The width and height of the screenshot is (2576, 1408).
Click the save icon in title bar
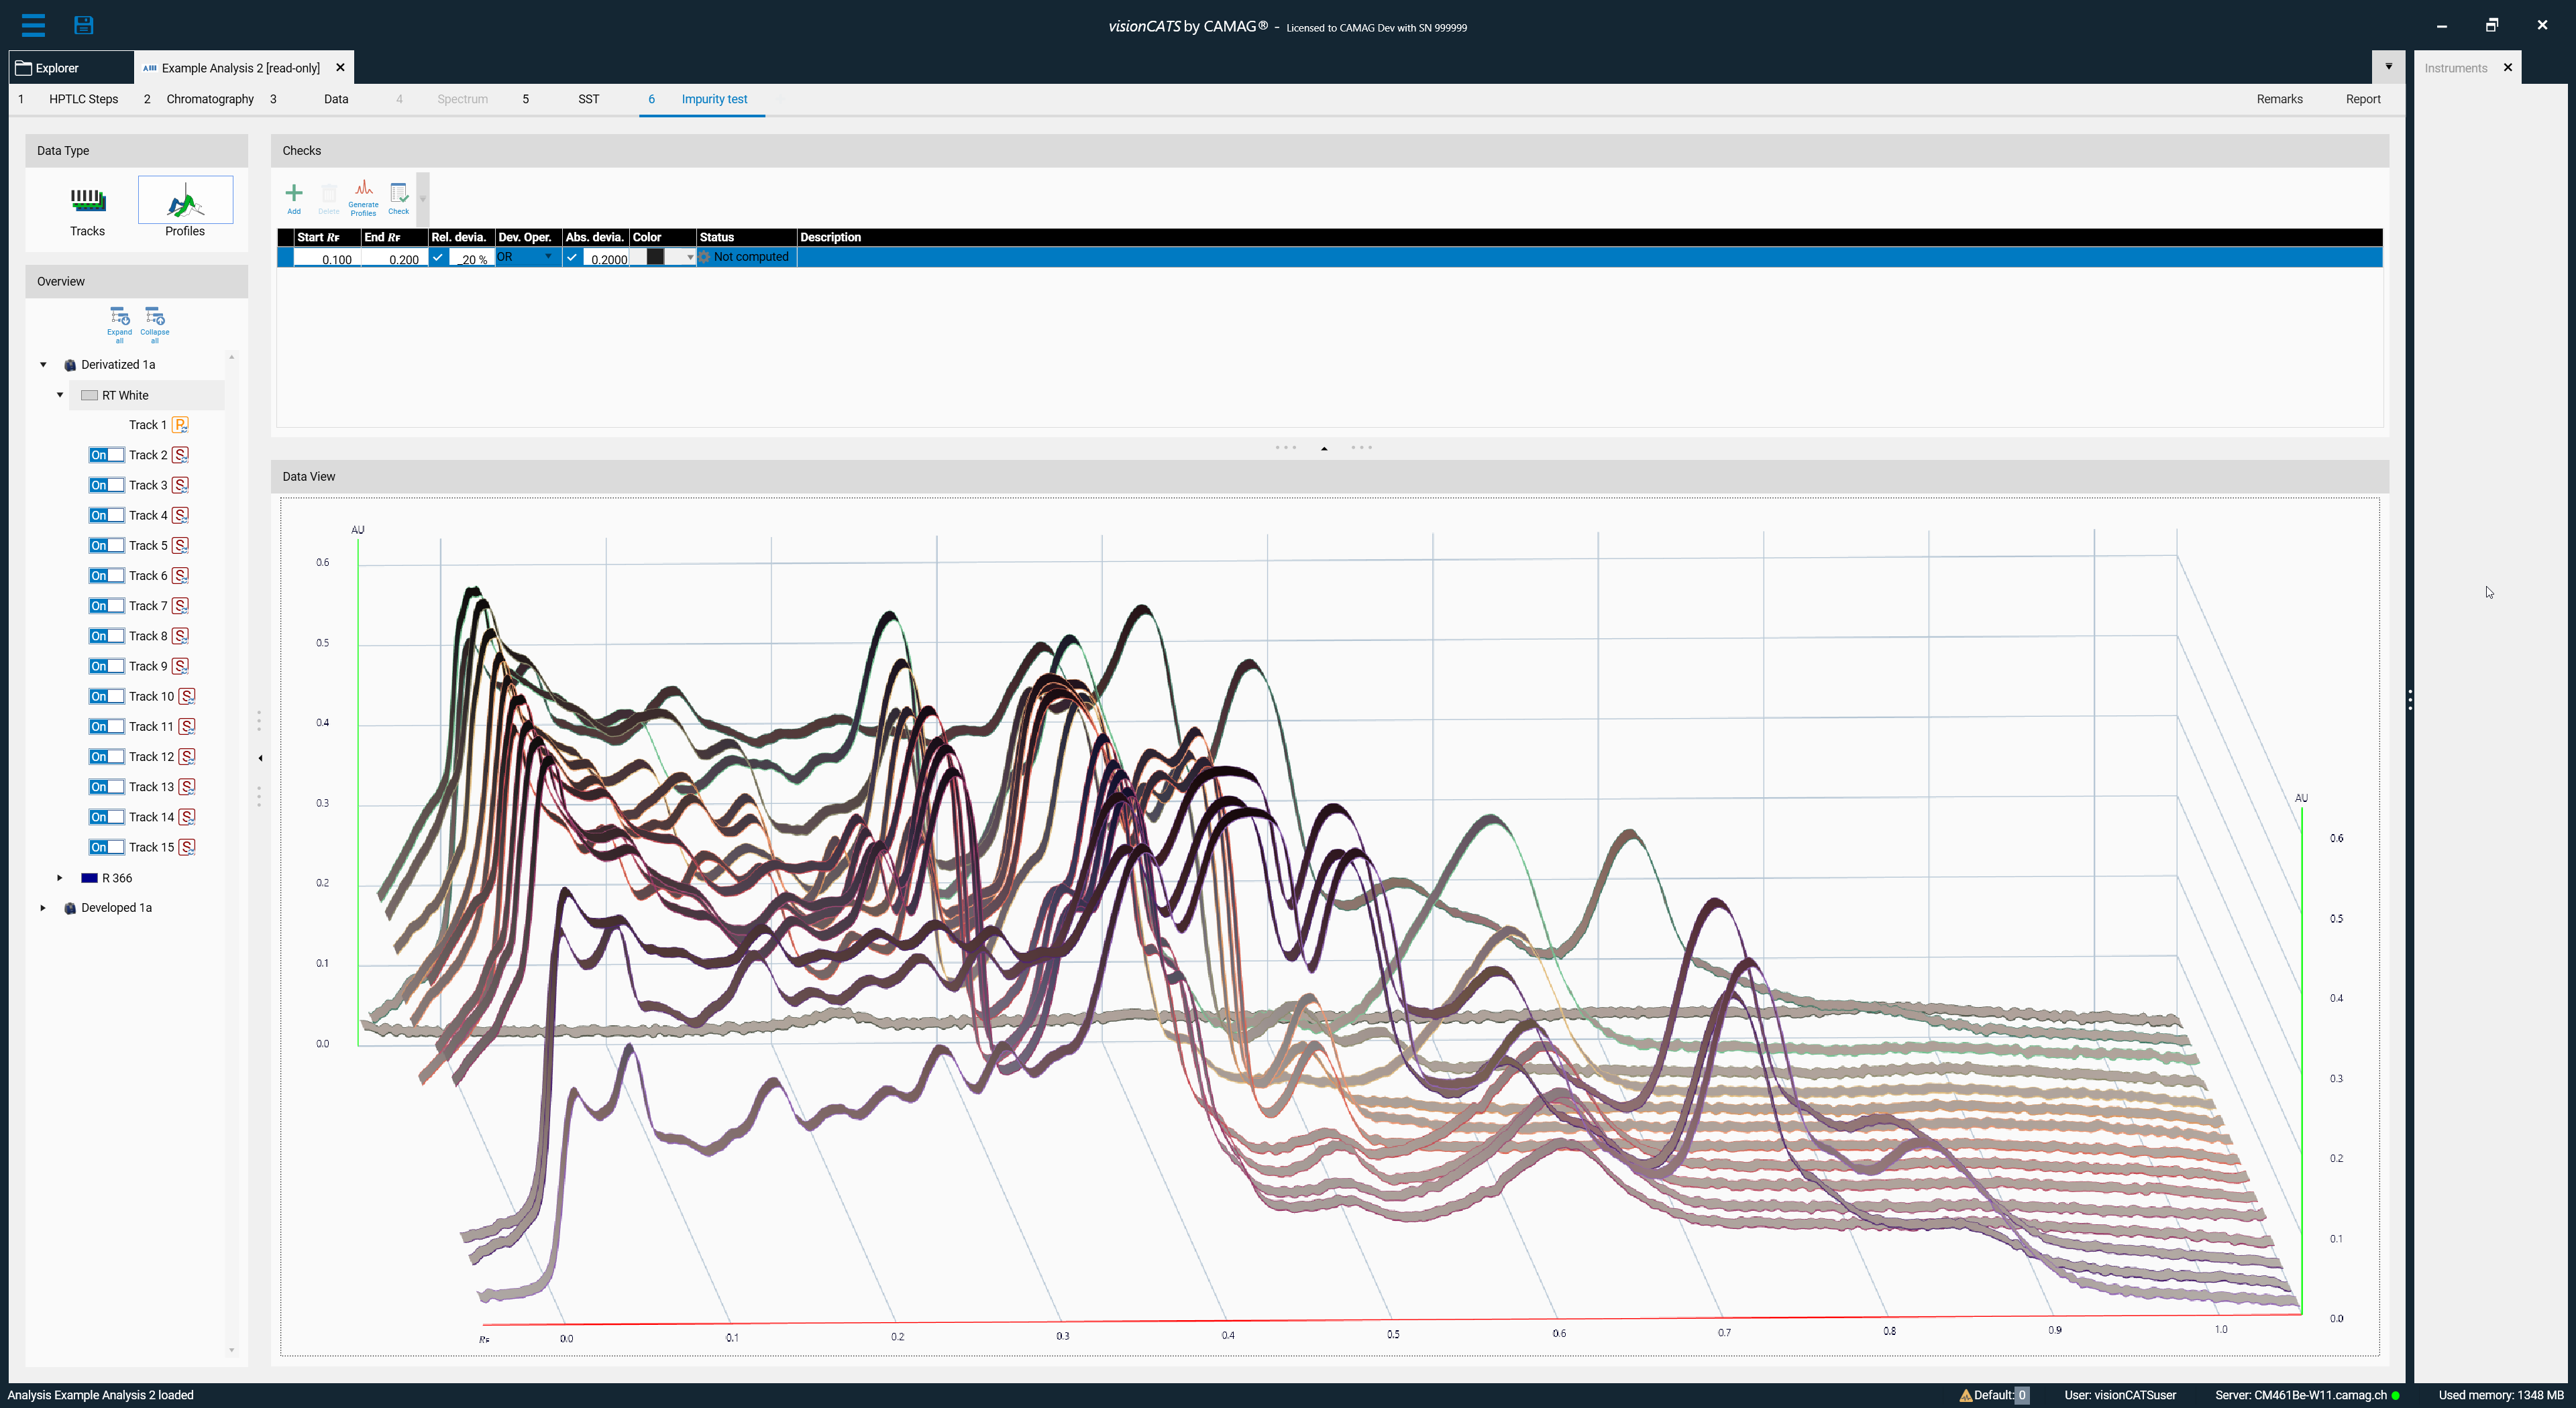(84, 25)
